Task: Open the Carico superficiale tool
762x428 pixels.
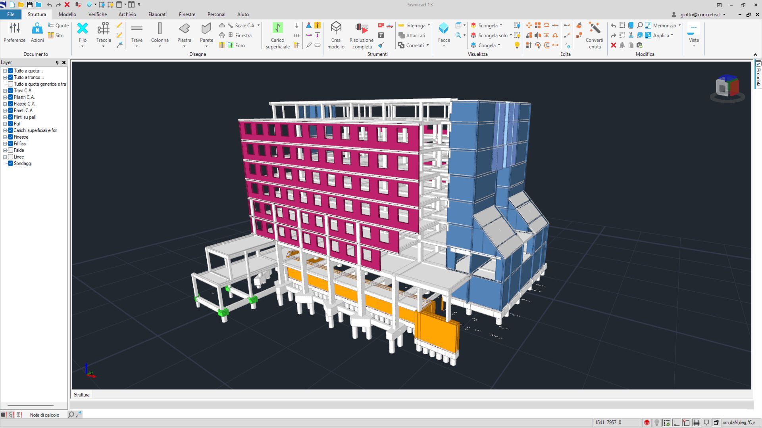Action: coord(277,29)
